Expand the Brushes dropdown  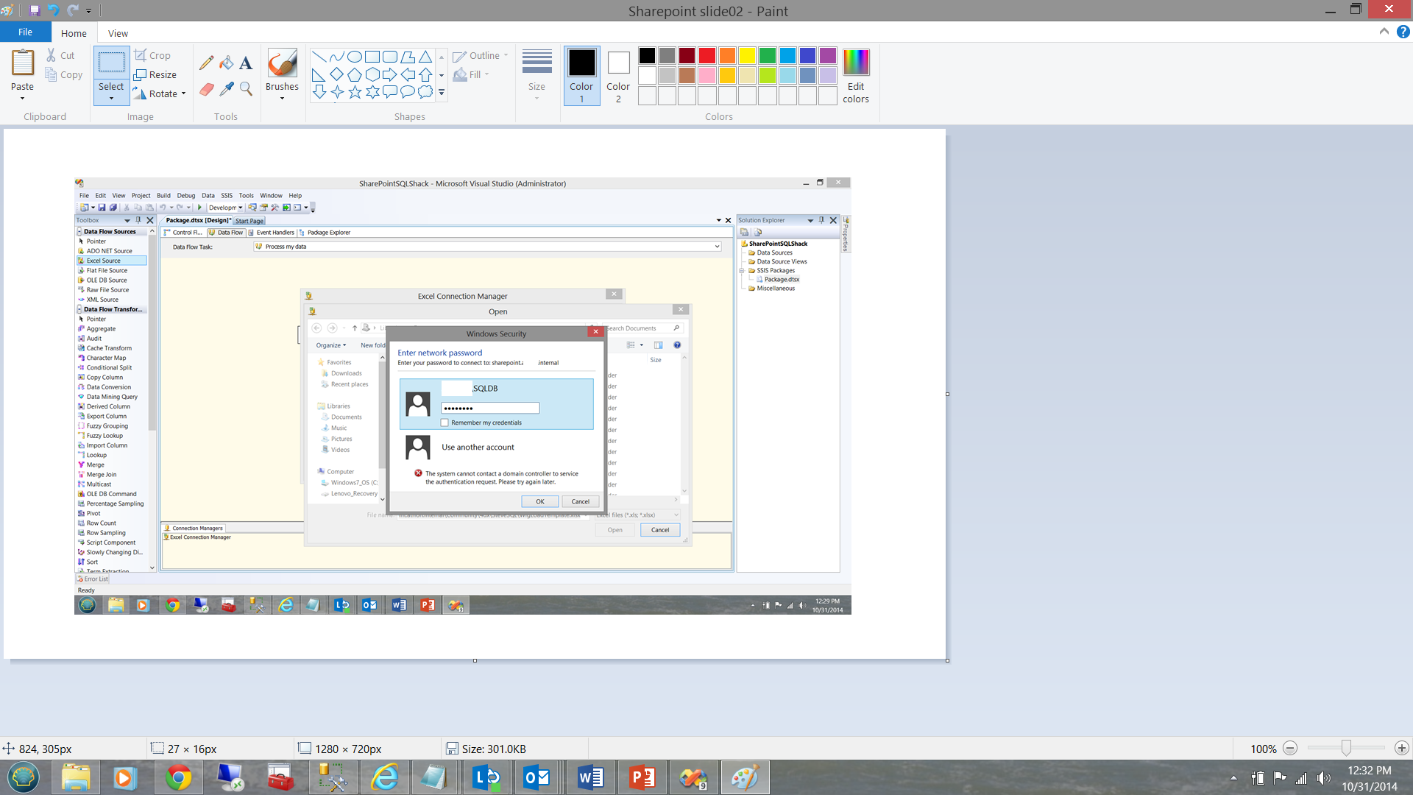(x=282, y=98)
